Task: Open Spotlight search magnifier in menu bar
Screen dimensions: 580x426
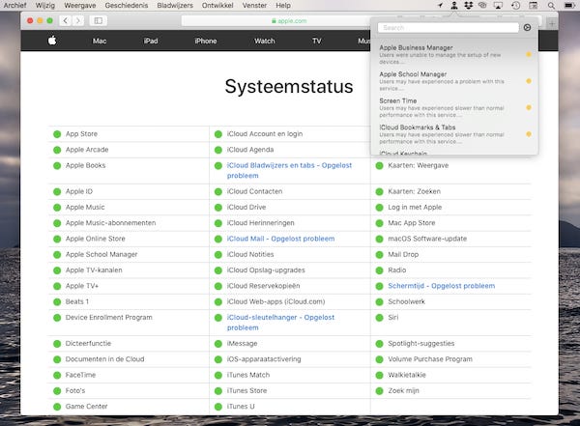Action: (551, 5)
